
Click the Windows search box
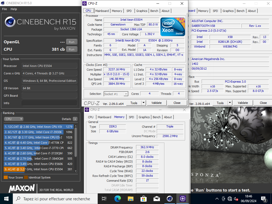coord(55,199)
